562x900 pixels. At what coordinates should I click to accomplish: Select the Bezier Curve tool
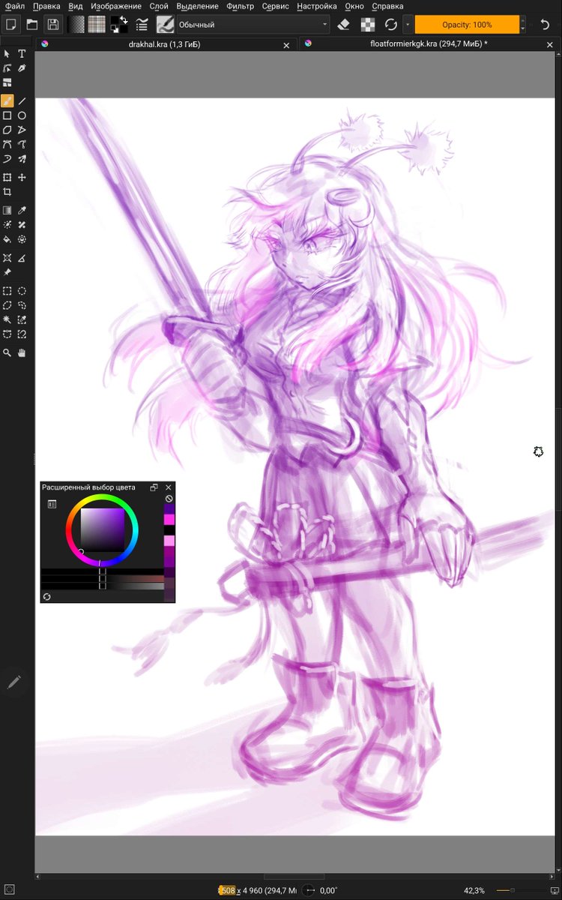(x=7, y=144)
